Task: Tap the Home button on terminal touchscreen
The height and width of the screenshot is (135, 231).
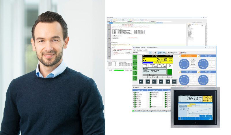Action: [x=180, y=118]
